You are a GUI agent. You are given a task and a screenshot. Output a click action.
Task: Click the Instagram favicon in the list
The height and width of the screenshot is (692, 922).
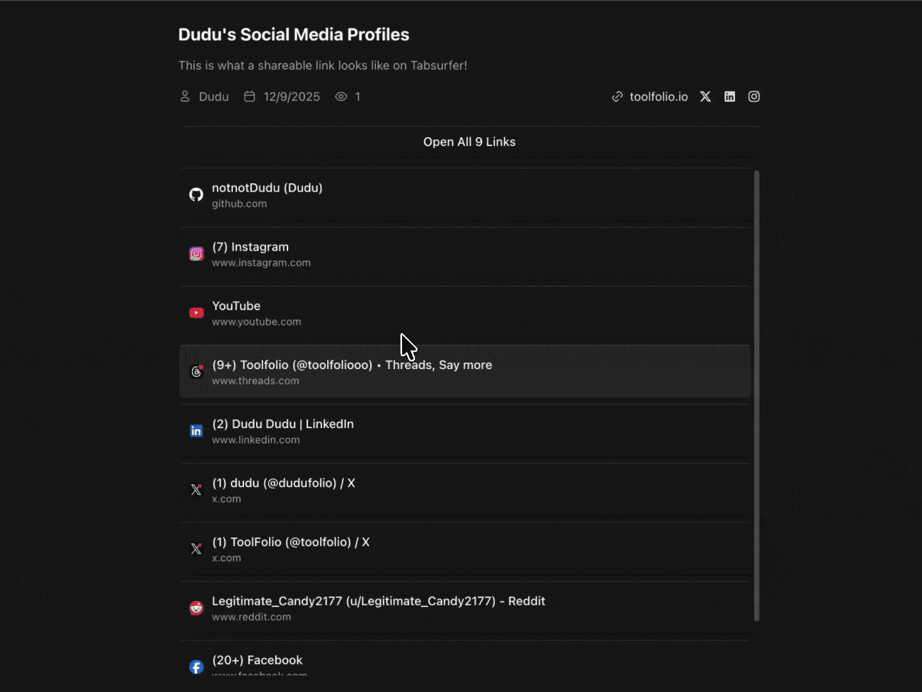click(196, 254)
